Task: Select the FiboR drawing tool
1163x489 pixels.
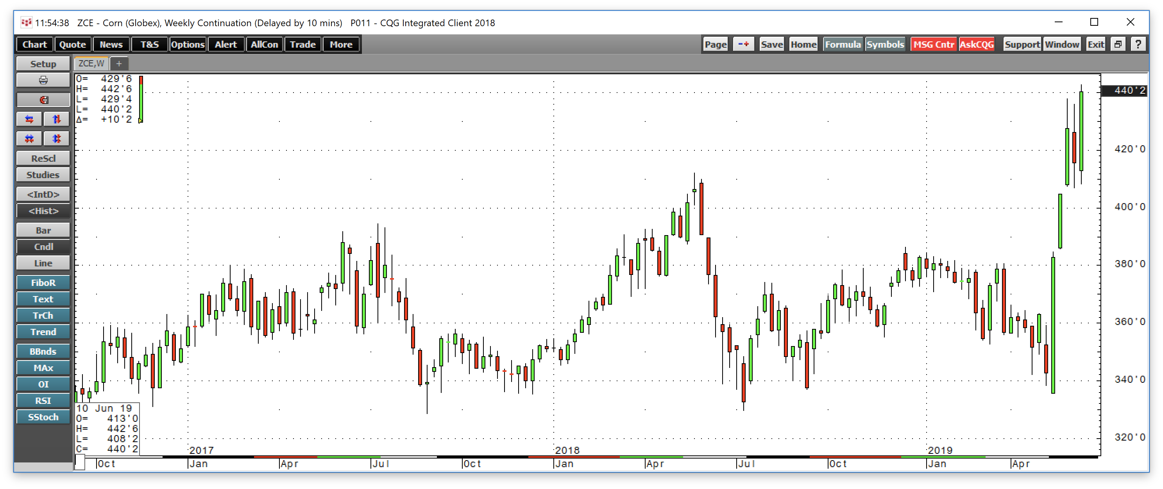Action: coord(43,282)
